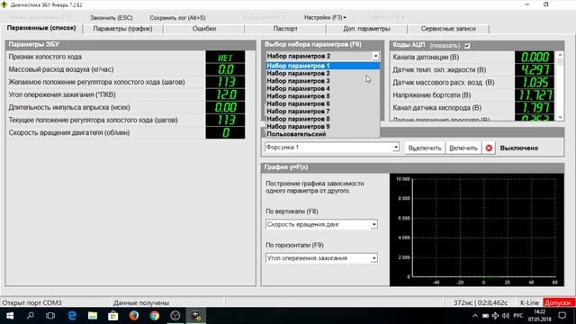Show hidden system tray icons
The image size is (576, 324).
[475, 316]
